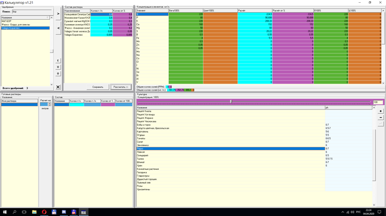386x216 pixels.
Task: Remove a culture with the minus button
Action: coord(380,118)
